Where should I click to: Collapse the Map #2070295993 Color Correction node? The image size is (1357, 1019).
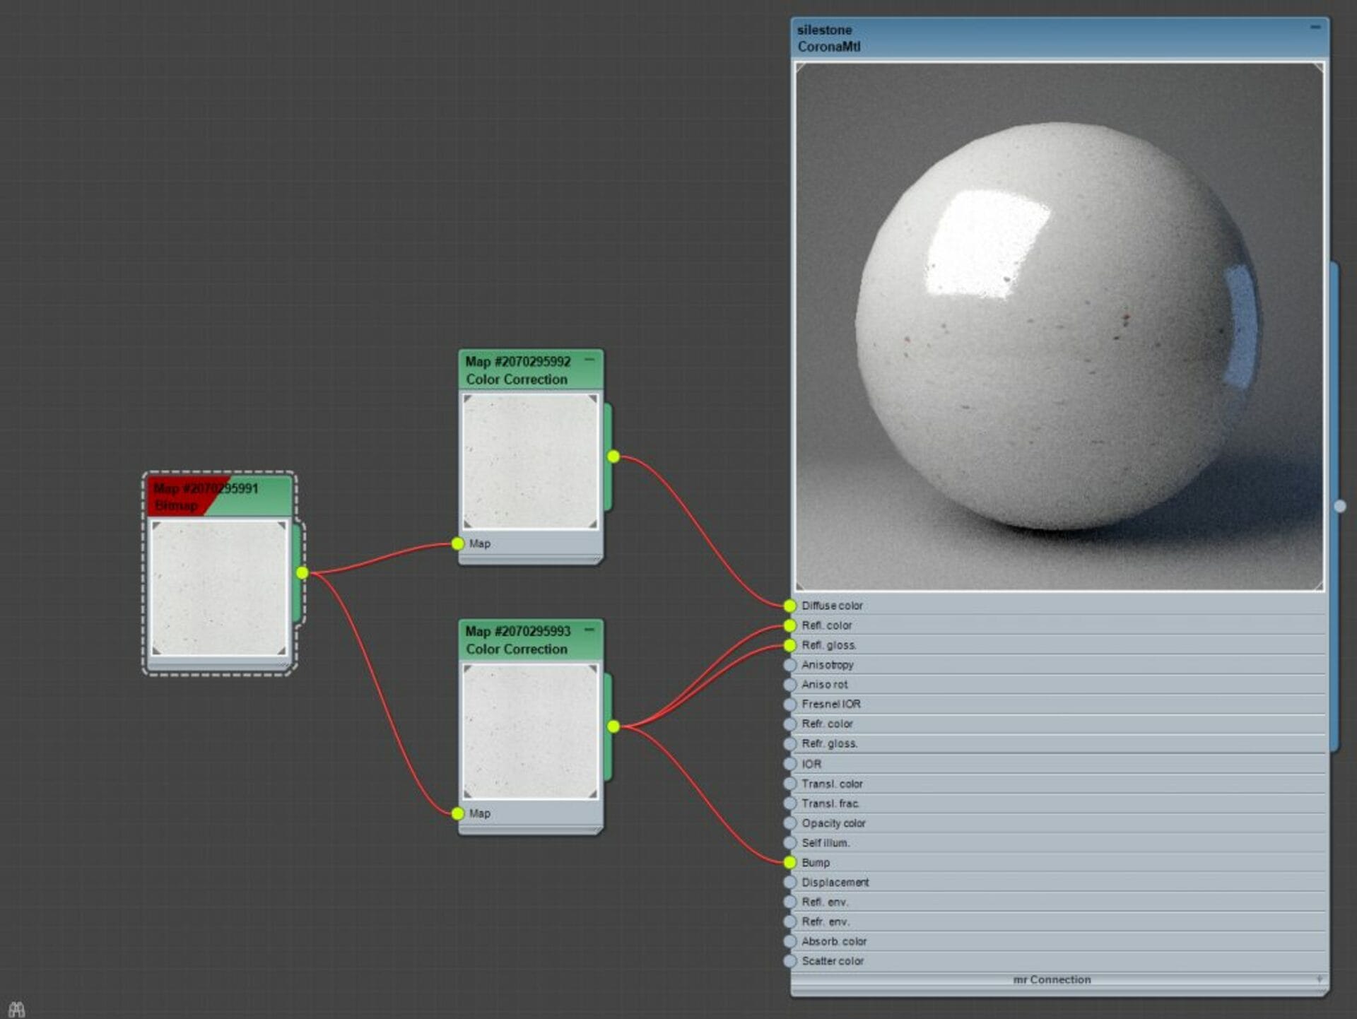(589, 630)
